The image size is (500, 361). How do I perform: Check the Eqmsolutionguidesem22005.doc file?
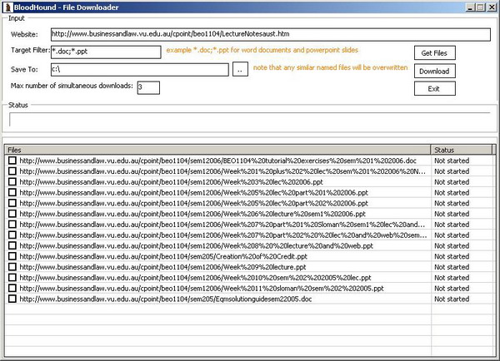(12, 299)
